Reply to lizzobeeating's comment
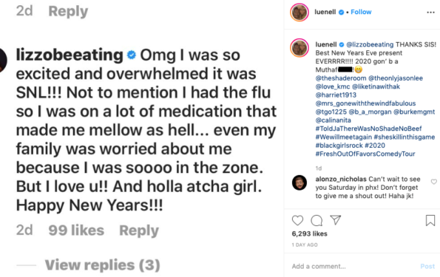Screen dimensions: 440x277 click(139, 230)
